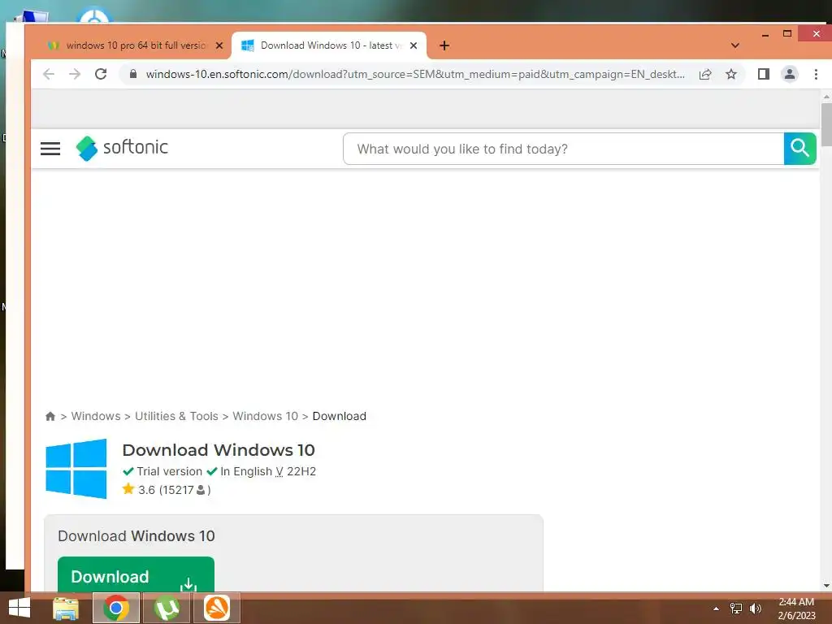Open a new browser tab
The image size is (832, 624).
point(444,45)
